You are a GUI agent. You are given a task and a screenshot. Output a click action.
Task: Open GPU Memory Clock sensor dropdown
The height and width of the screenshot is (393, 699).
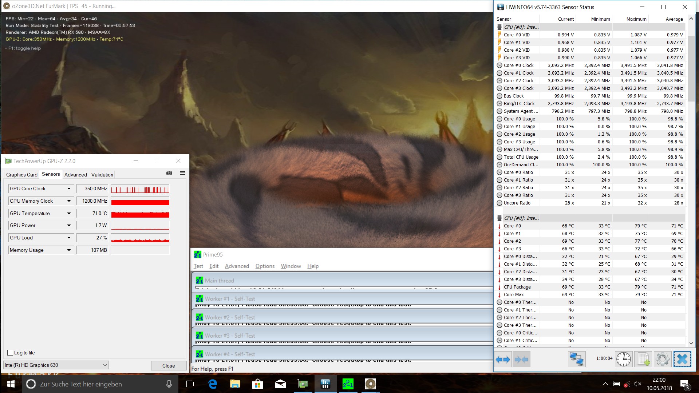(x=69, y=201)
